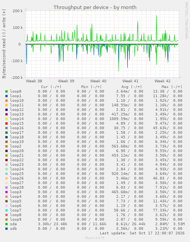Viewport: 190px width, 242px height.
Task: Click the '200 k' y-axis label
Action: click(x=18, y=11)
